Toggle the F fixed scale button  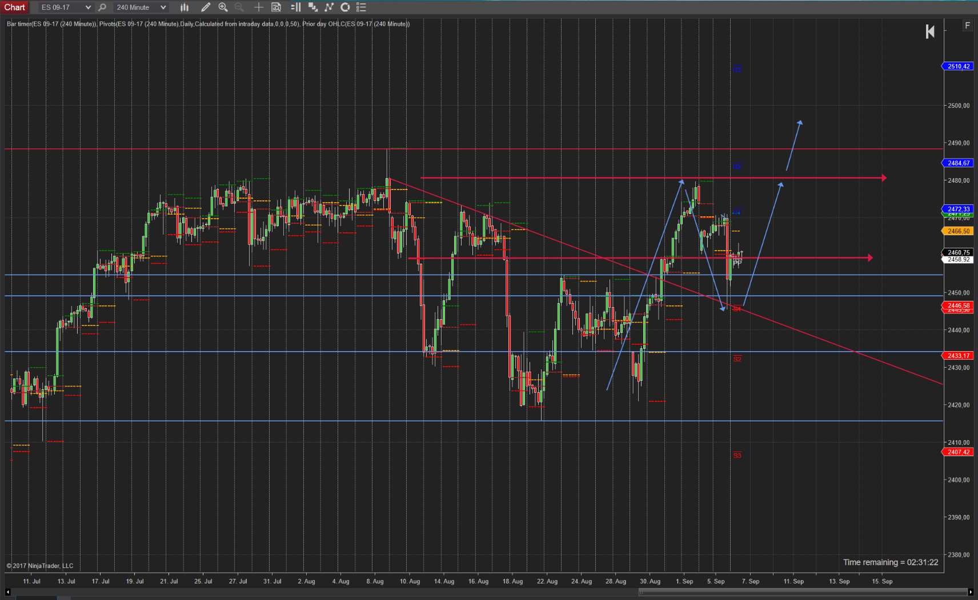tap(967, 26)
